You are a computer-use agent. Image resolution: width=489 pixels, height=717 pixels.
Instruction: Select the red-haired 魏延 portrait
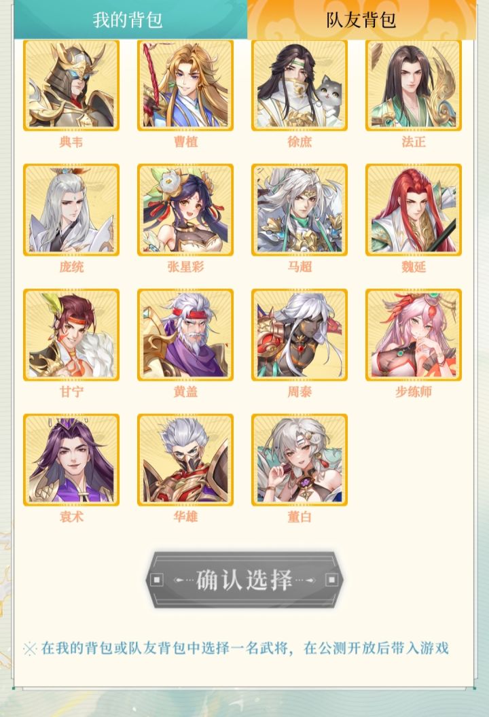[x=414, y=210]
